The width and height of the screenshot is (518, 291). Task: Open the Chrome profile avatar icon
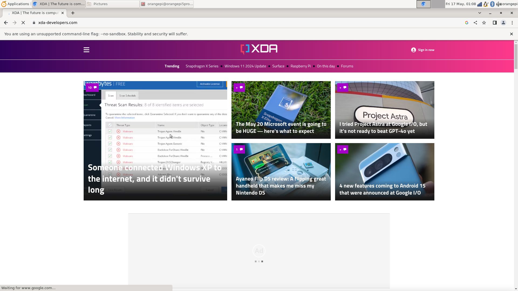503,23
